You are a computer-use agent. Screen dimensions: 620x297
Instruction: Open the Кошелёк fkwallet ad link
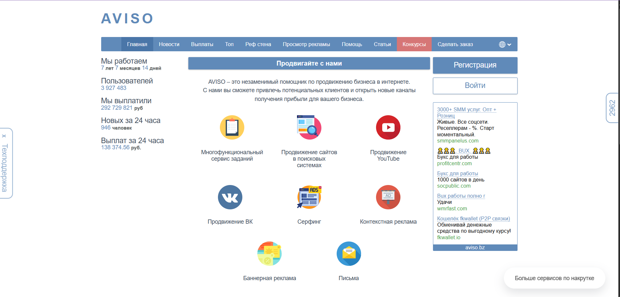click(x=473, y=218)
